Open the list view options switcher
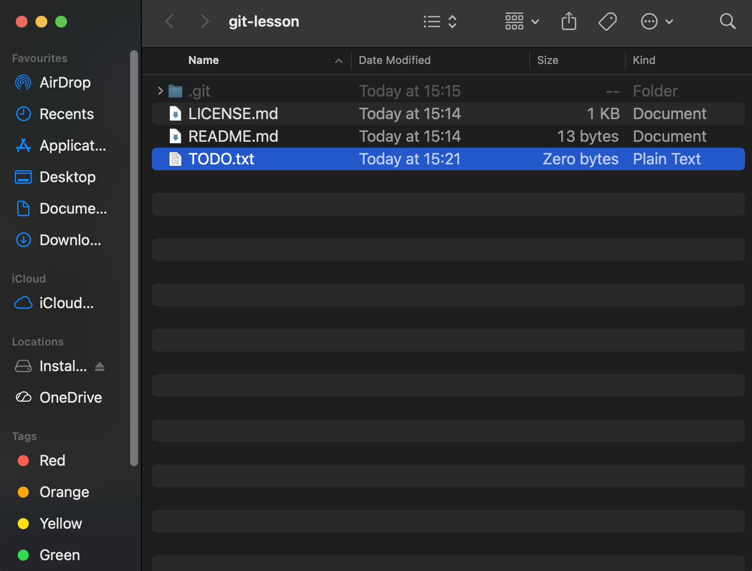 click(440, 22)
